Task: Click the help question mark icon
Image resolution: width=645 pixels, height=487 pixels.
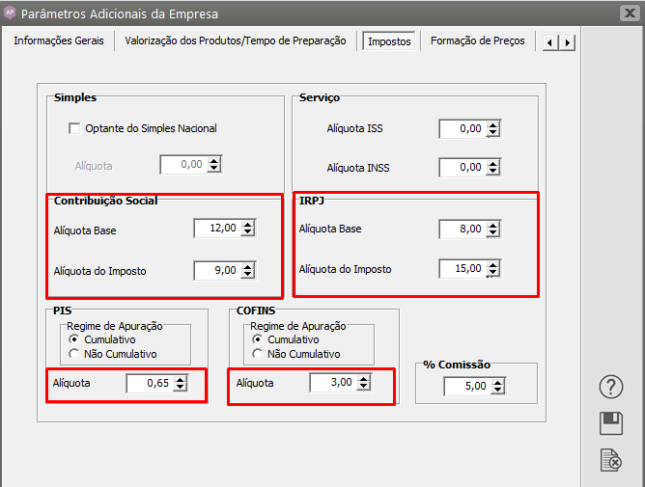Action: 610,387
